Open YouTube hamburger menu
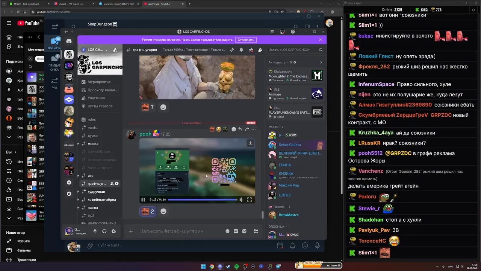This screenshot has width=481, height=271. (9, 23)
